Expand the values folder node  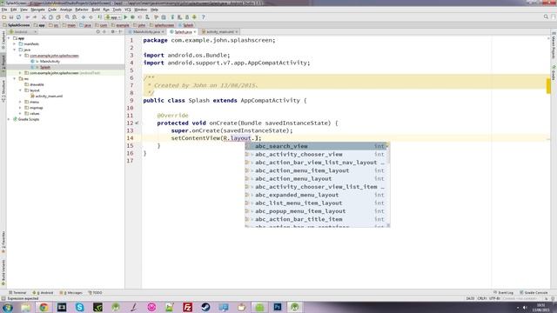tap(20, 114)
